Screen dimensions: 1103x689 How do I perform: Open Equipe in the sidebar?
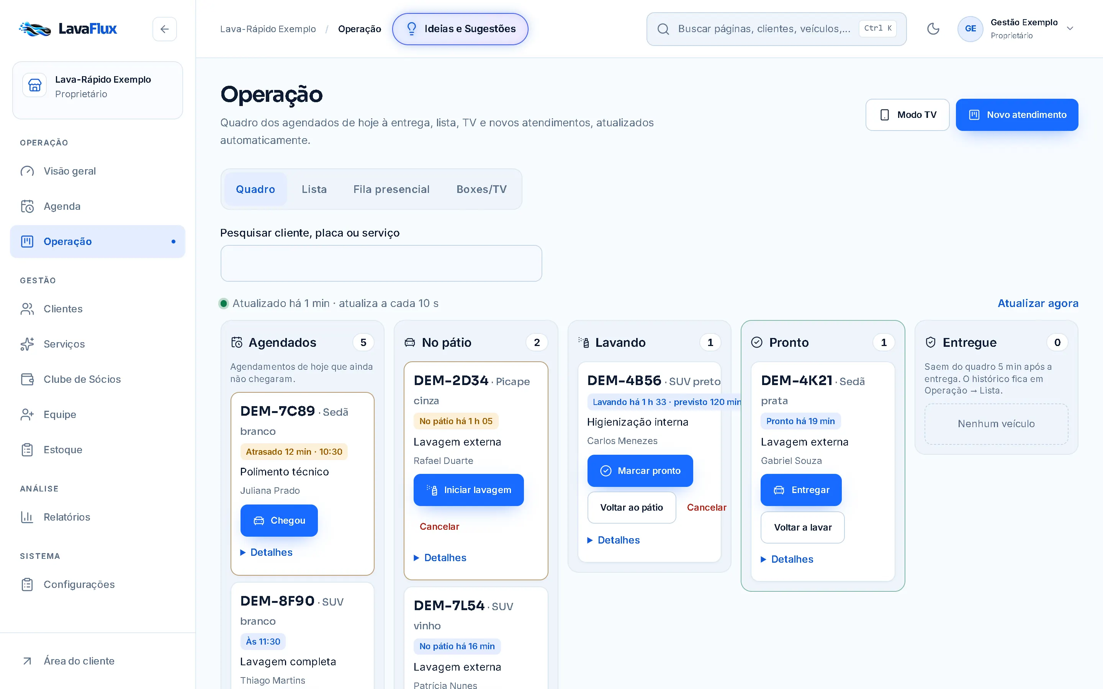pyautogui.click(x=98, y=414)
